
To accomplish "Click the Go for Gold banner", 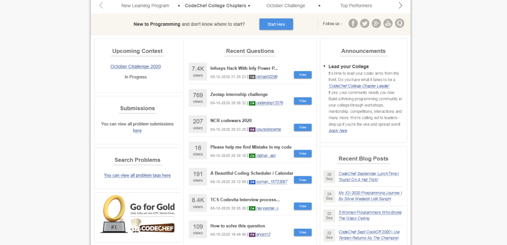I will pyautogui.click(x=138, y=215).
